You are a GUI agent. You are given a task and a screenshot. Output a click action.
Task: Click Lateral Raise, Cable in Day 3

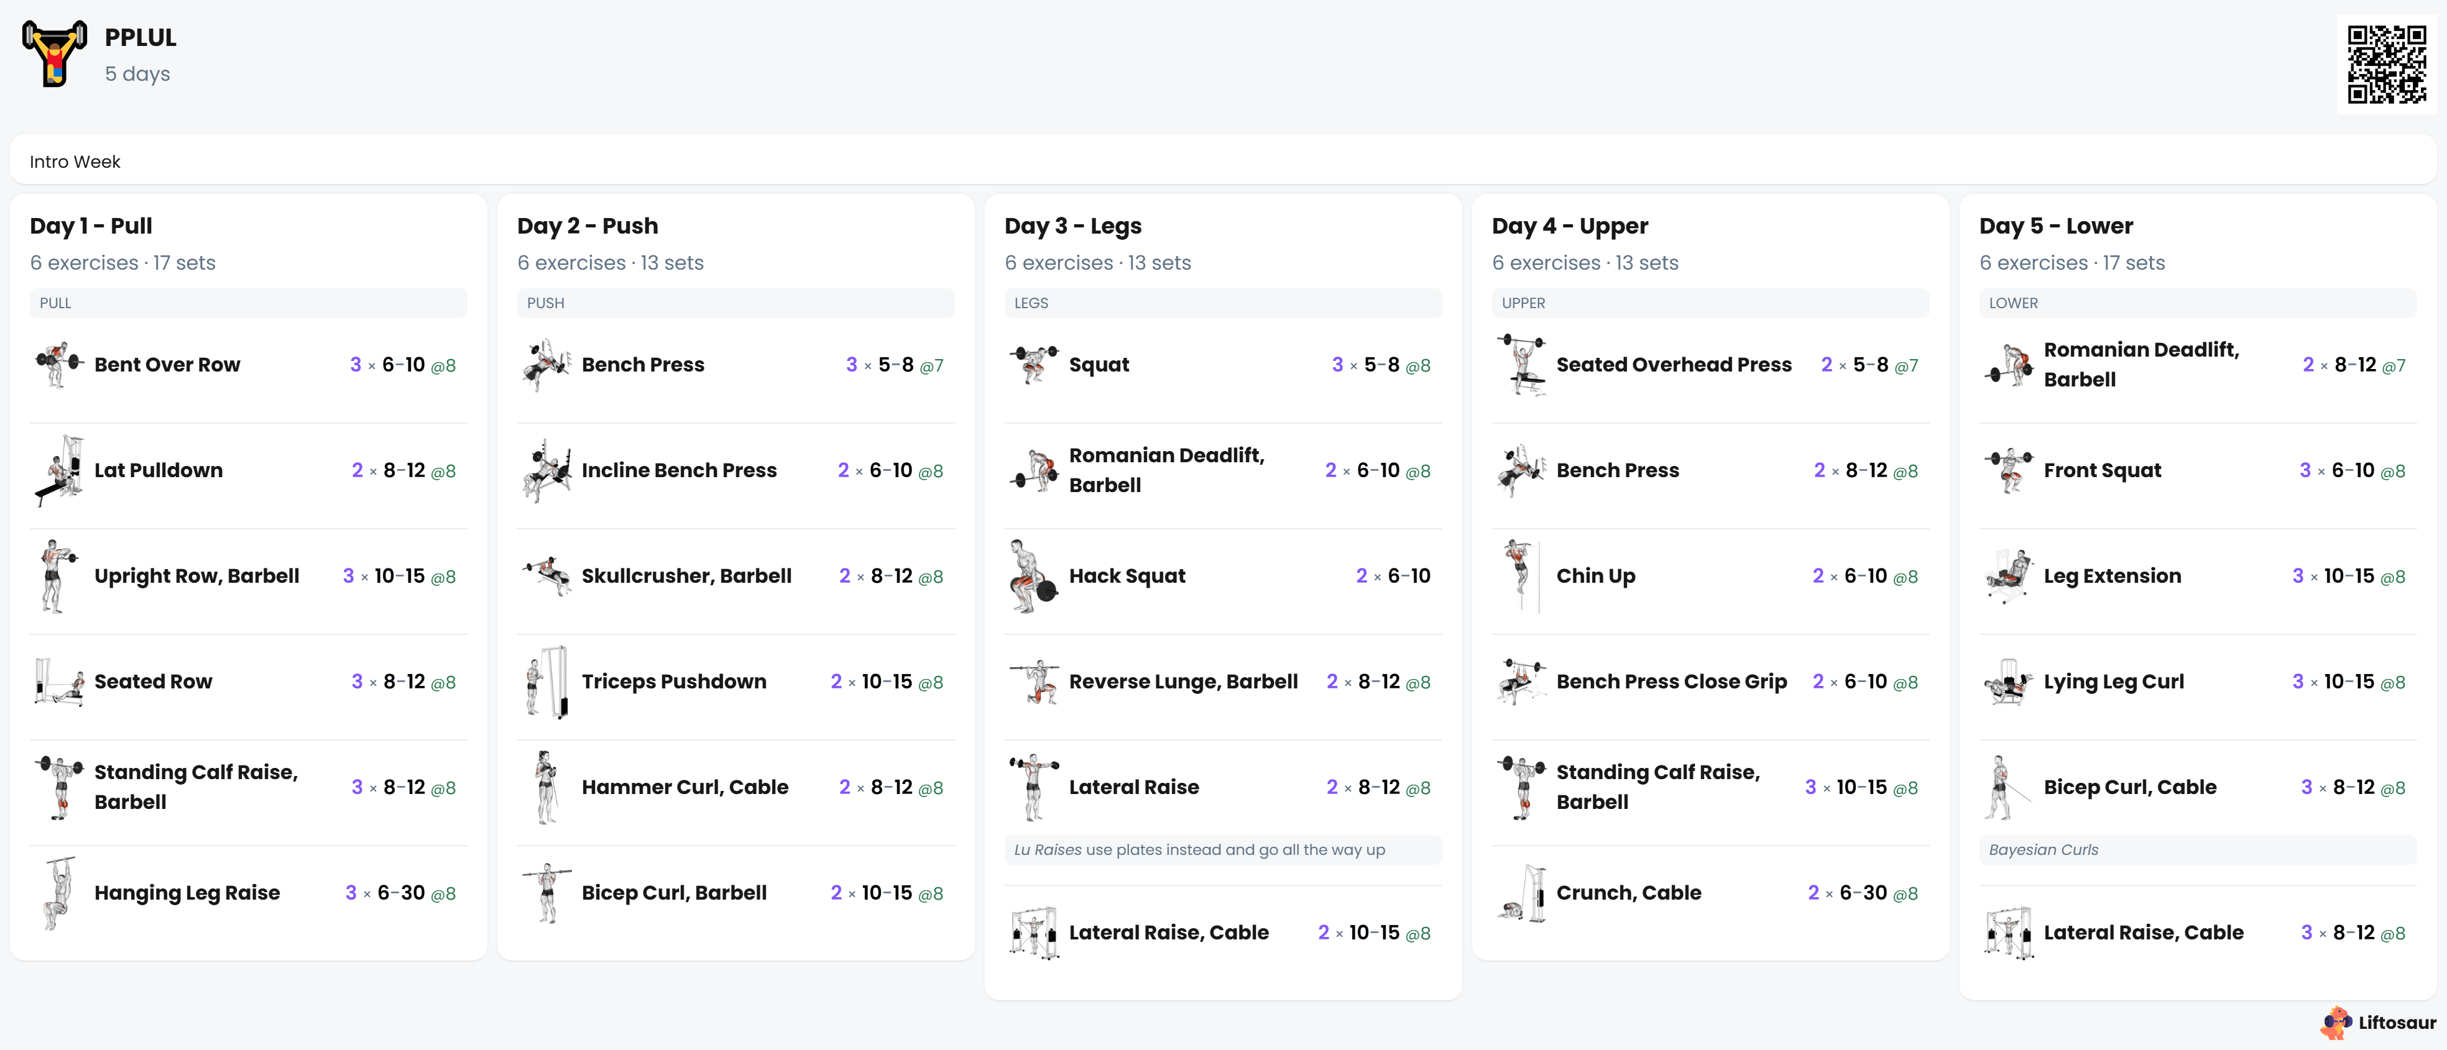[1168, 933]
